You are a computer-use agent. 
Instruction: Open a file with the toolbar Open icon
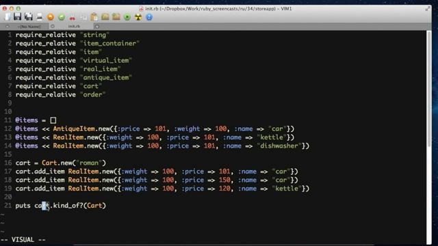coord(8,17)
